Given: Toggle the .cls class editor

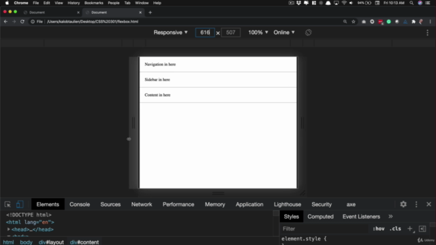Looking at the screenshot, I should (x=395, y=229).
